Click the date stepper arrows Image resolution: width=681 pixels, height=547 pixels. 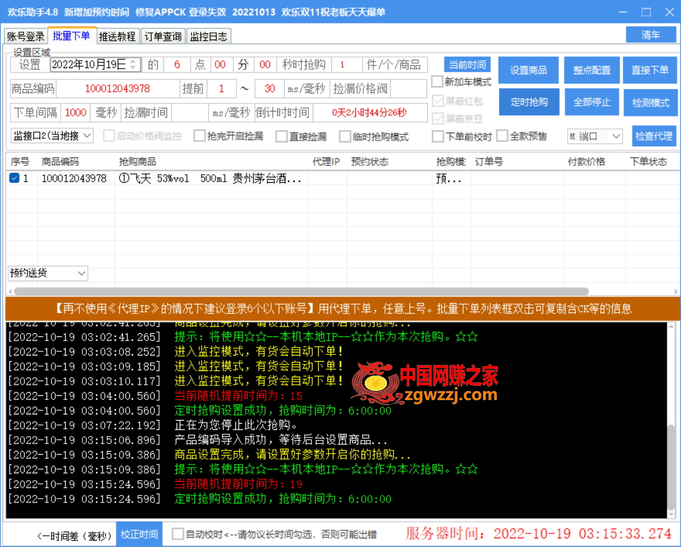tap(133, 65)
